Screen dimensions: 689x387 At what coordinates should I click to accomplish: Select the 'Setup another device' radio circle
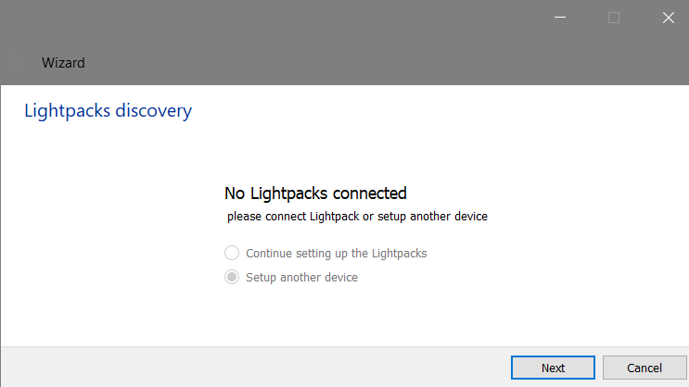[232, 277]
